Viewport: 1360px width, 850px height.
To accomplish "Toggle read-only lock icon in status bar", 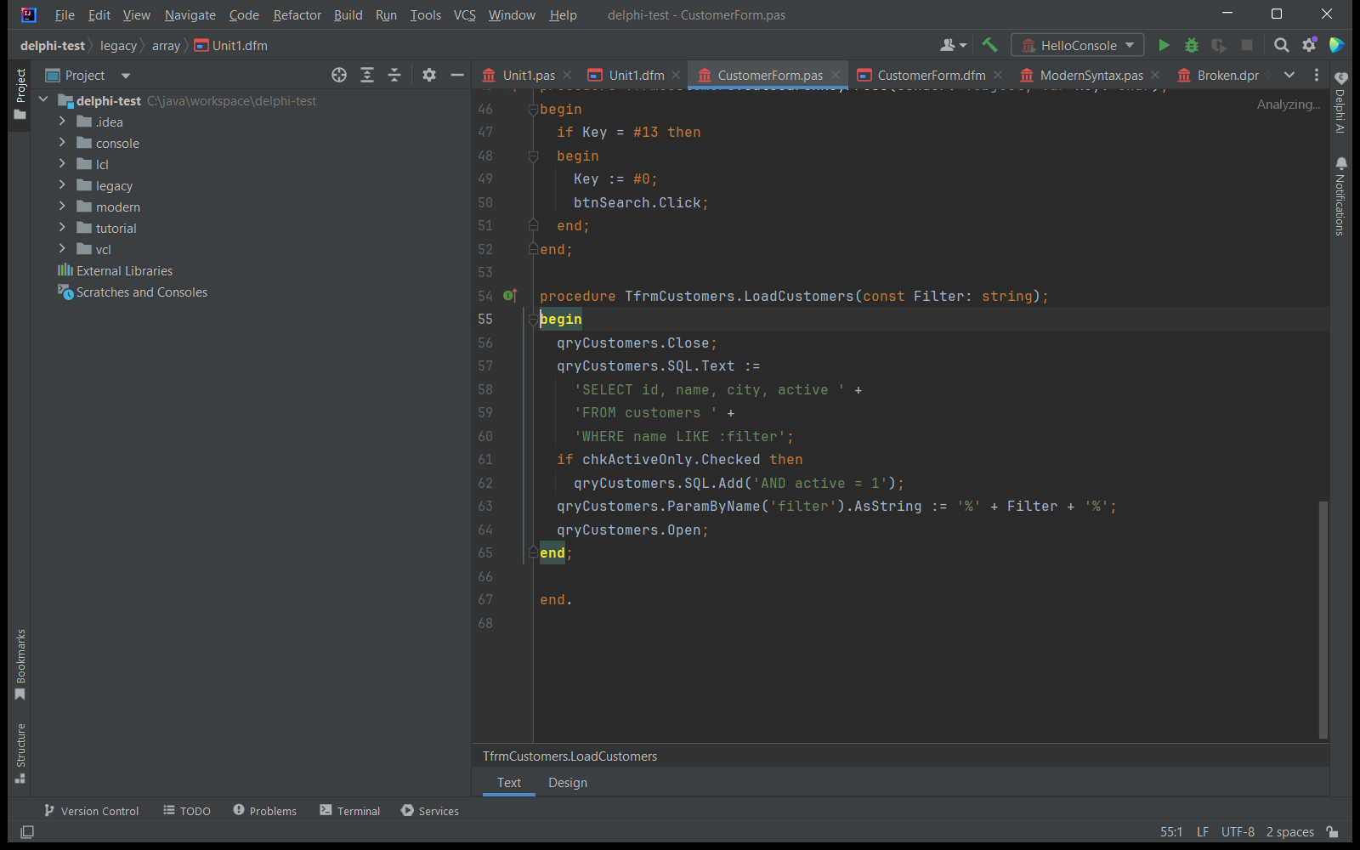I will point(1333,832).
